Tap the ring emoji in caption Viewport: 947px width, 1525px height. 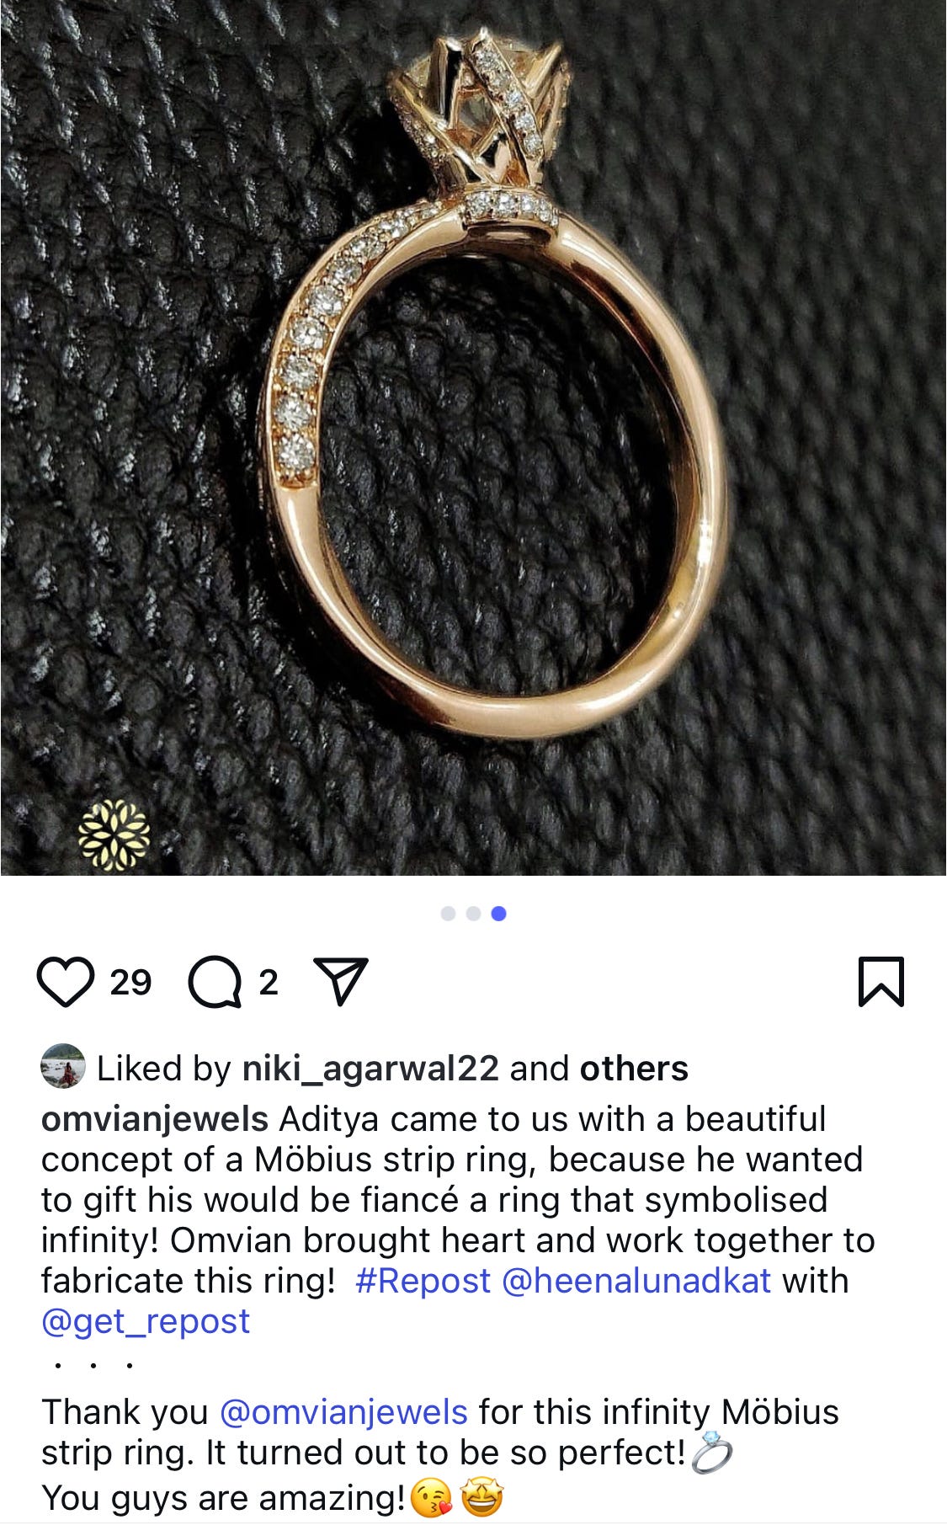711,1452
